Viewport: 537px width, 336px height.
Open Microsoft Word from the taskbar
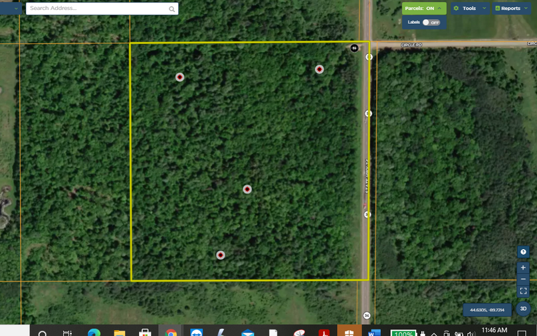click(372, 332)
